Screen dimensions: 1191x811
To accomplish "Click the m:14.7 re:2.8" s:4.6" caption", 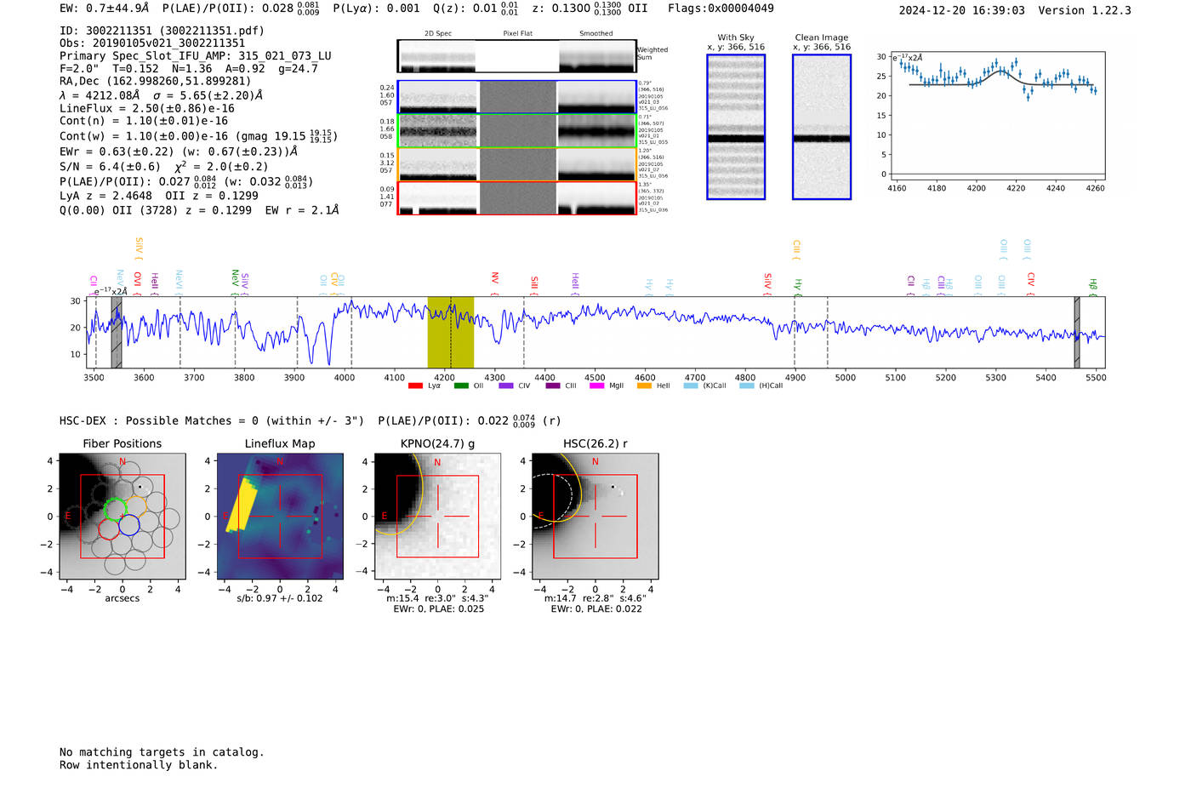I will (595, 598).
